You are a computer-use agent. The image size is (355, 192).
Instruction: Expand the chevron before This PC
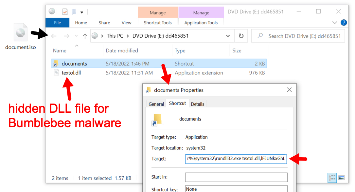pyautogui.click(x=102, y=36)
